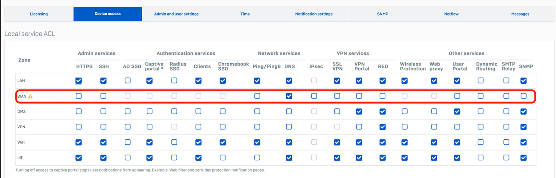556x178 pixels.
Task: Select the Netflow tab
Action: pyautogui.click(x=451, y=14)
